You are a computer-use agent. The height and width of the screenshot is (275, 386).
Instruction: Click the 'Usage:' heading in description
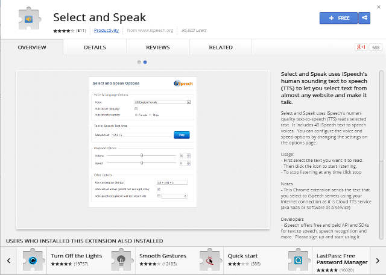(x=288, y=154)
